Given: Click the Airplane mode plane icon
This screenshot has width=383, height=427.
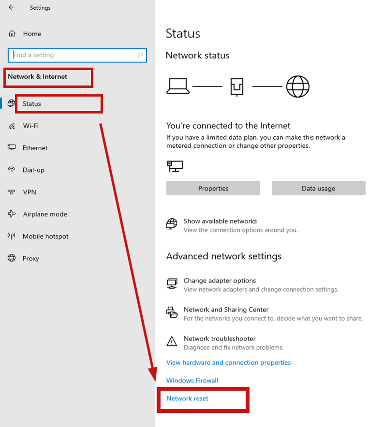Looking at the screenshot, I should 11,214.
